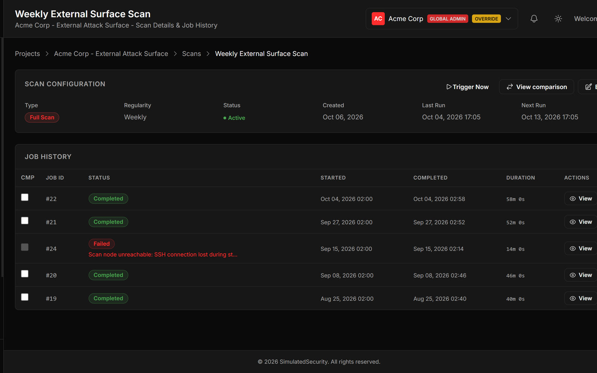Click completed time Sep 27, 2026 02:52

coord(439,222)
